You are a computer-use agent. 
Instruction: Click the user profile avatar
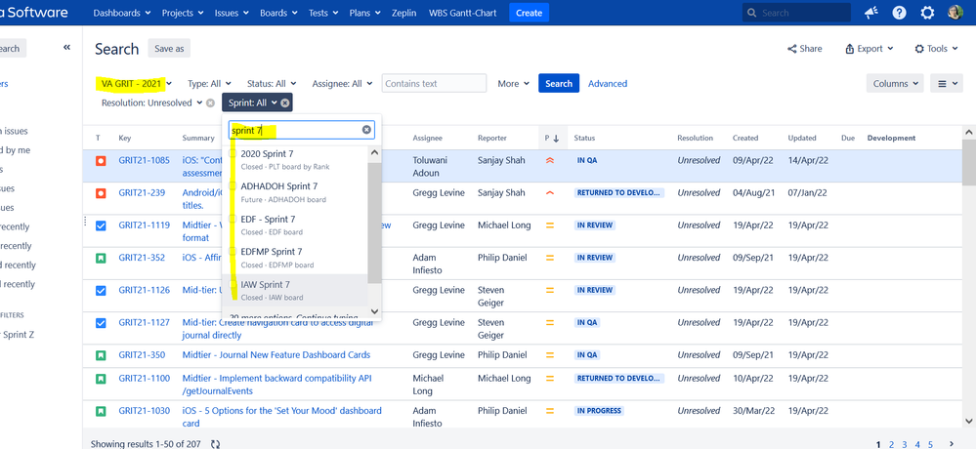(955, 13)
